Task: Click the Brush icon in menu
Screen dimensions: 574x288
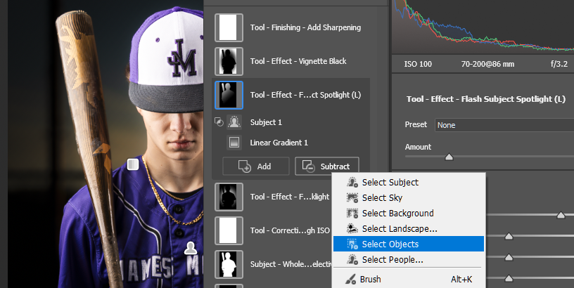Action: click(351, 280)
